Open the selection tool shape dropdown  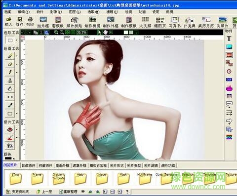[x=17, y=40]
